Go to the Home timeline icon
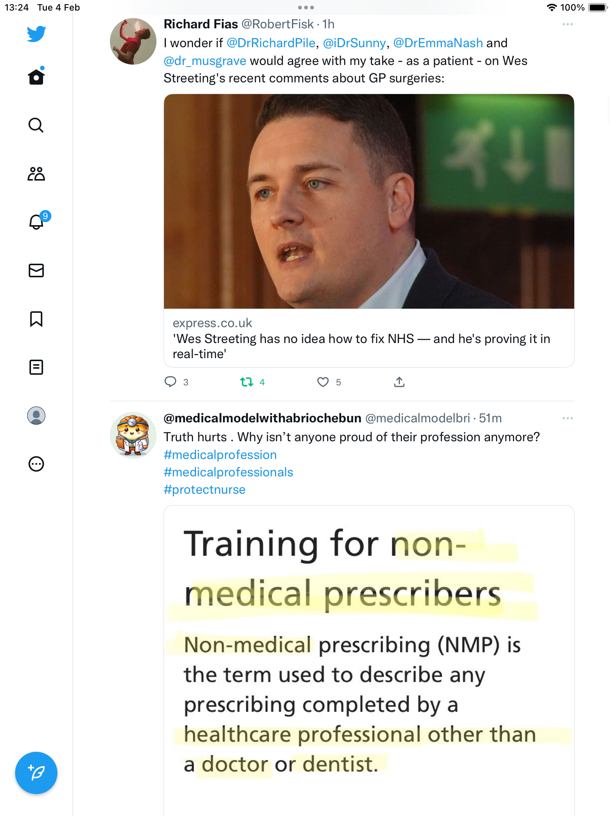Image resolution: width=612 pixels, height=816 pixels. coord(36,77)
